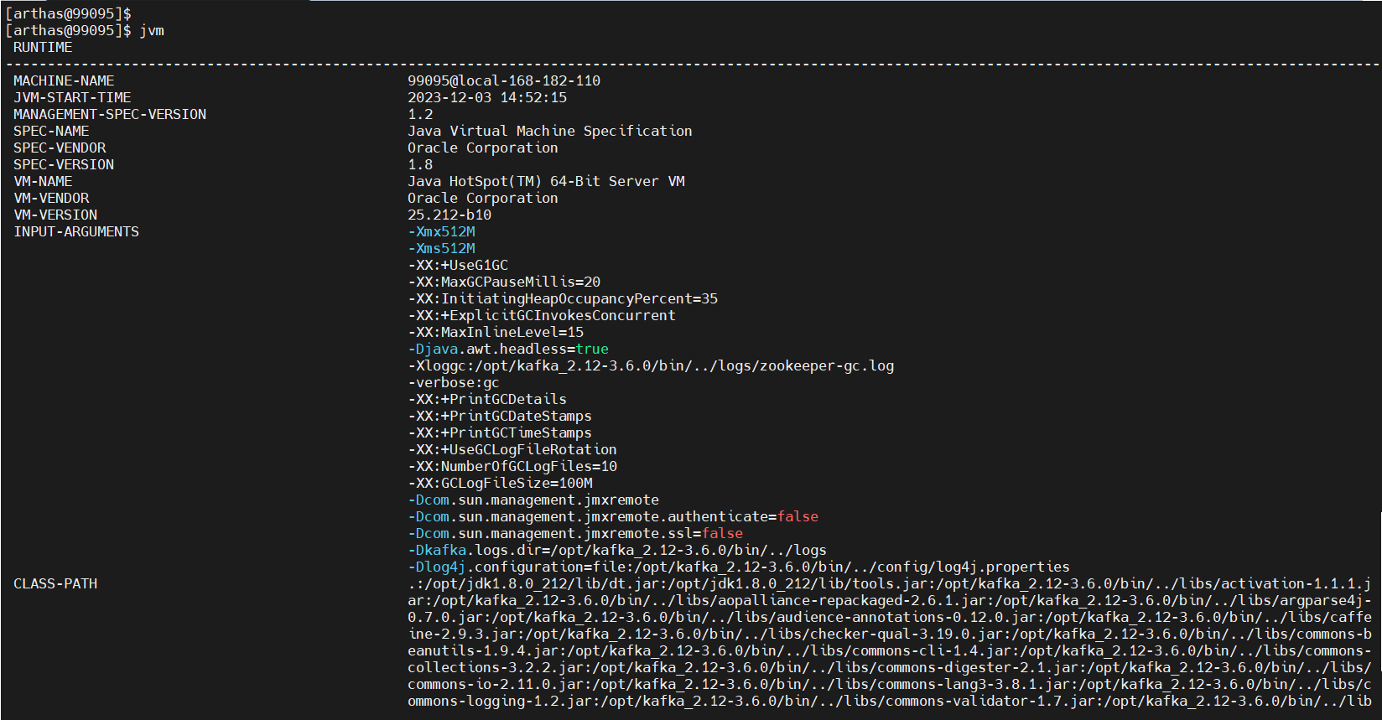Click the class path line with checker-qual-3.19.0.jar
Image resolution: width=1382 pixels, height=720 pixels.
[x=890, y=635]
